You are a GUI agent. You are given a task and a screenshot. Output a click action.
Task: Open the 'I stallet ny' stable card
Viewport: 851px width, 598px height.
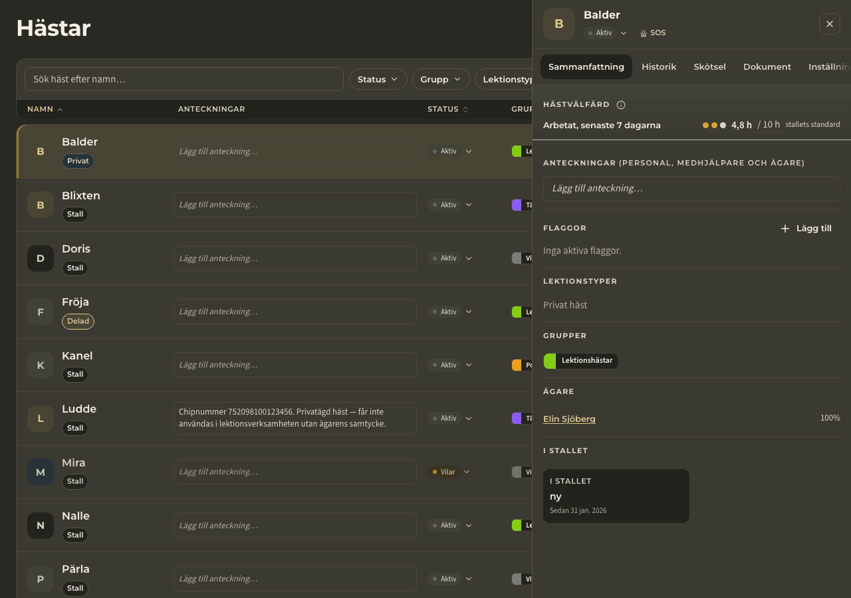616,496
